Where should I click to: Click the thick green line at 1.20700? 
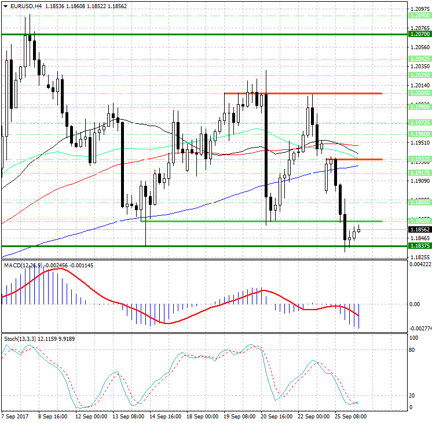(174, 35)
